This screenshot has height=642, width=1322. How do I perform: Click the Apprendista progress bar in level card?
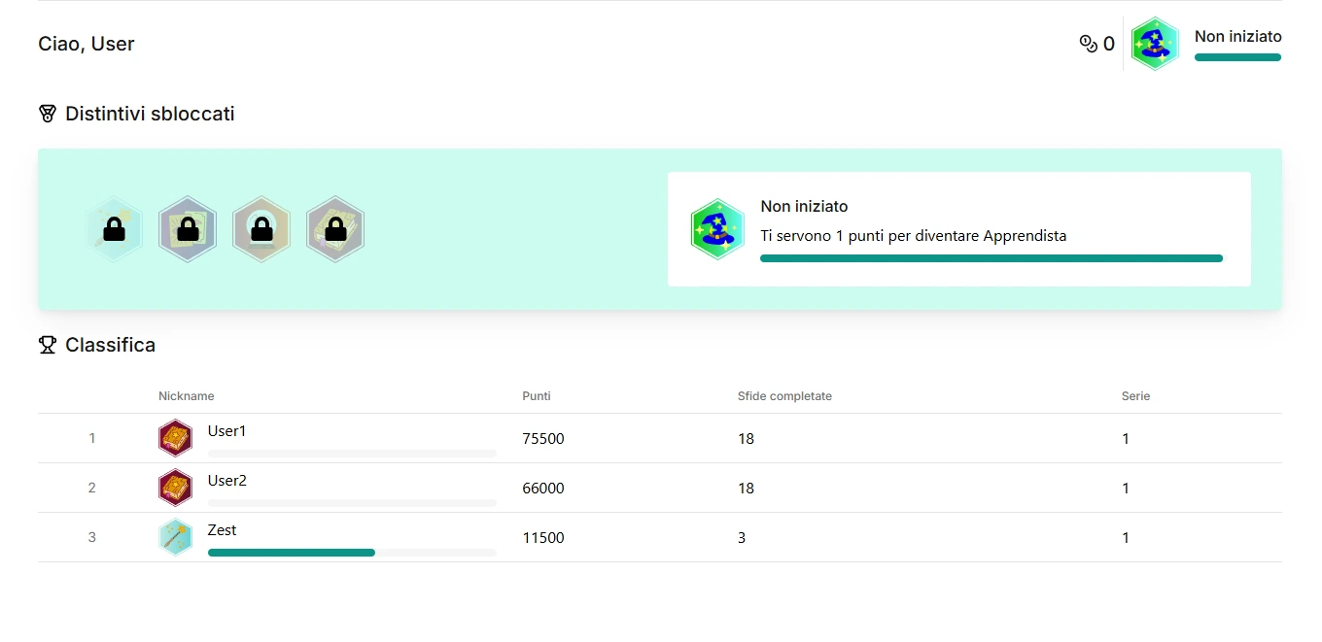point(991,258)
